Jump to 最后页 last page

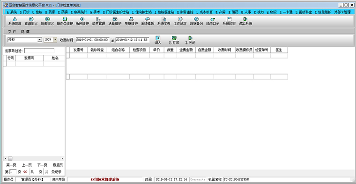coord(58,165)
